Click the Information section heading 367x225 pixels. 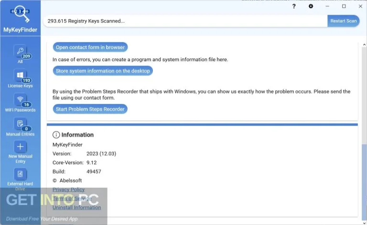point(77,135)
